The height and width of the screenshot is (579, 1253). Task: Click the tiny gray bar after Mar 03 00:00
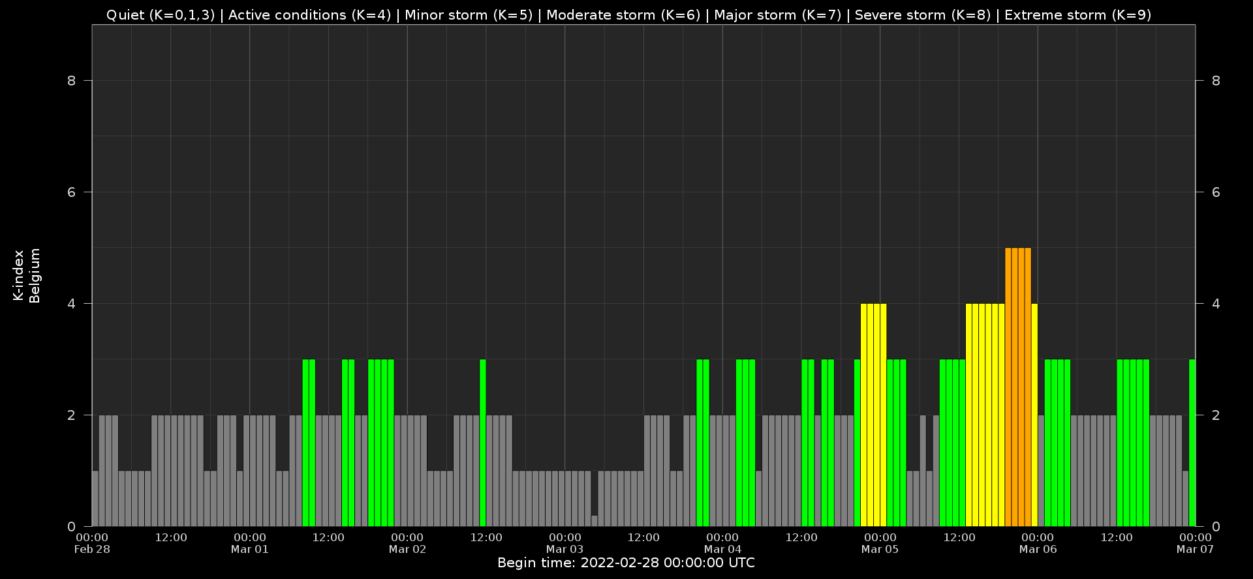point(595,521)
